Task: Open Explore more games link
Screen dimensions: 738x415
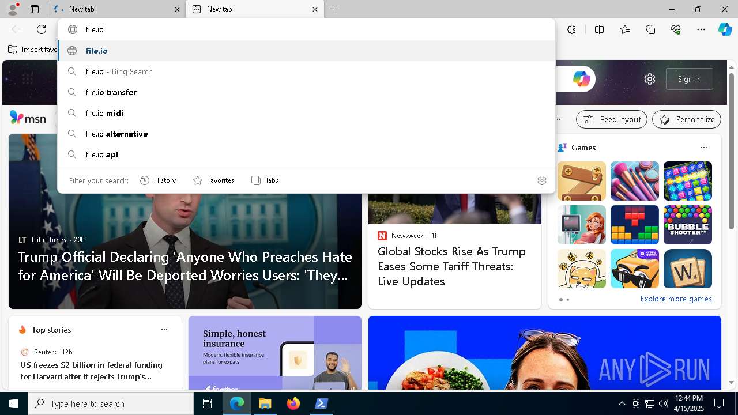Action: (676, 299)
